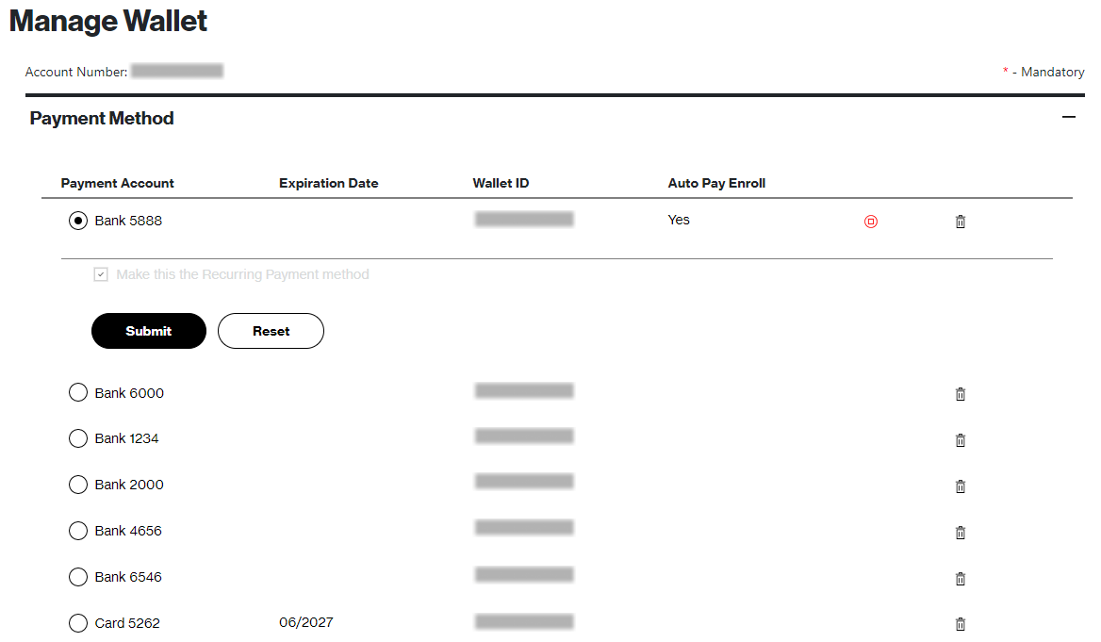This screenshot has height=642, width=1101.
Task: Select the Bank 6000 payment option
Action: click(x=78, y=391)
